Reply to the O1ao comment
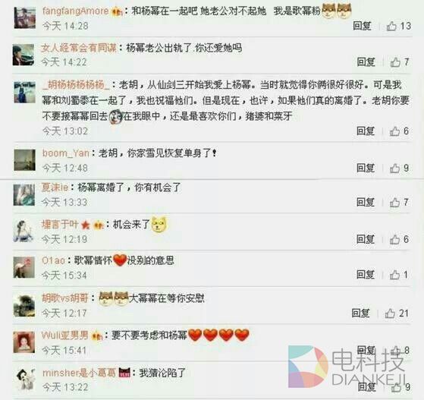 pyautogui.click(x=366, y=275)
